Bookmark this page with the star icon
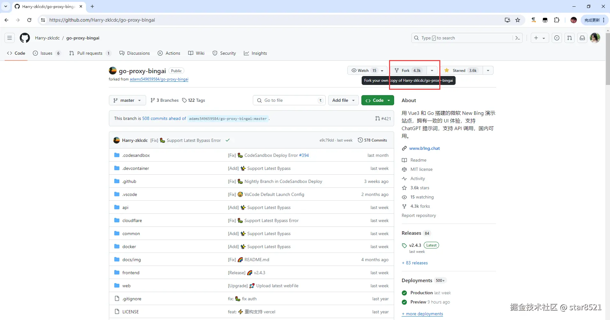 click(518, 20)
